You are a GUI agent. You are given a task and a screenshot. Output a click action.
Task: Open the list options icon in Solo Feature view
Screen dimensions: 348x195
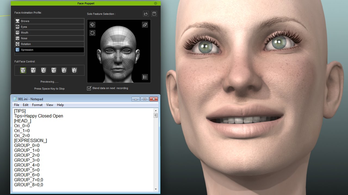(x=145, y=77)
